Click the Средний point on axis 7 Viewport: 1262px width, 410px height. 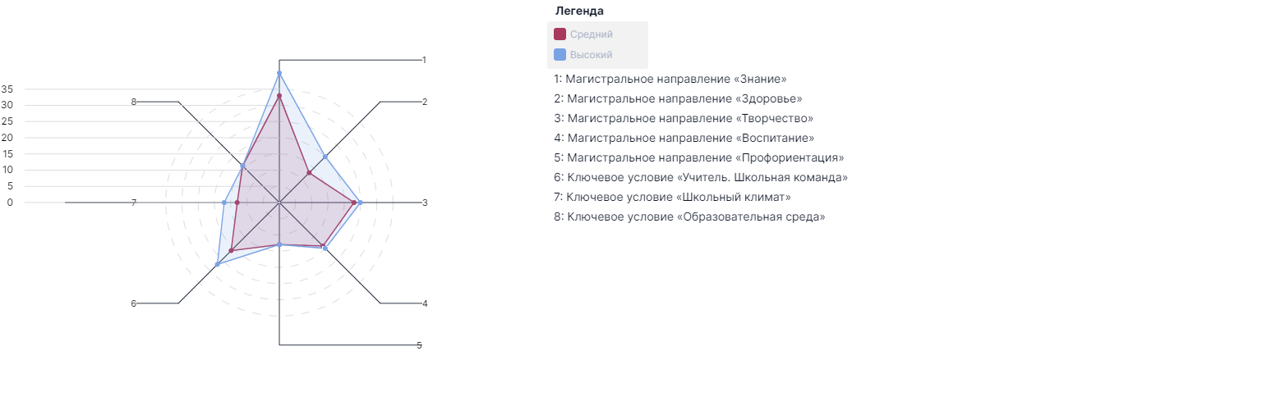point(237,203)
